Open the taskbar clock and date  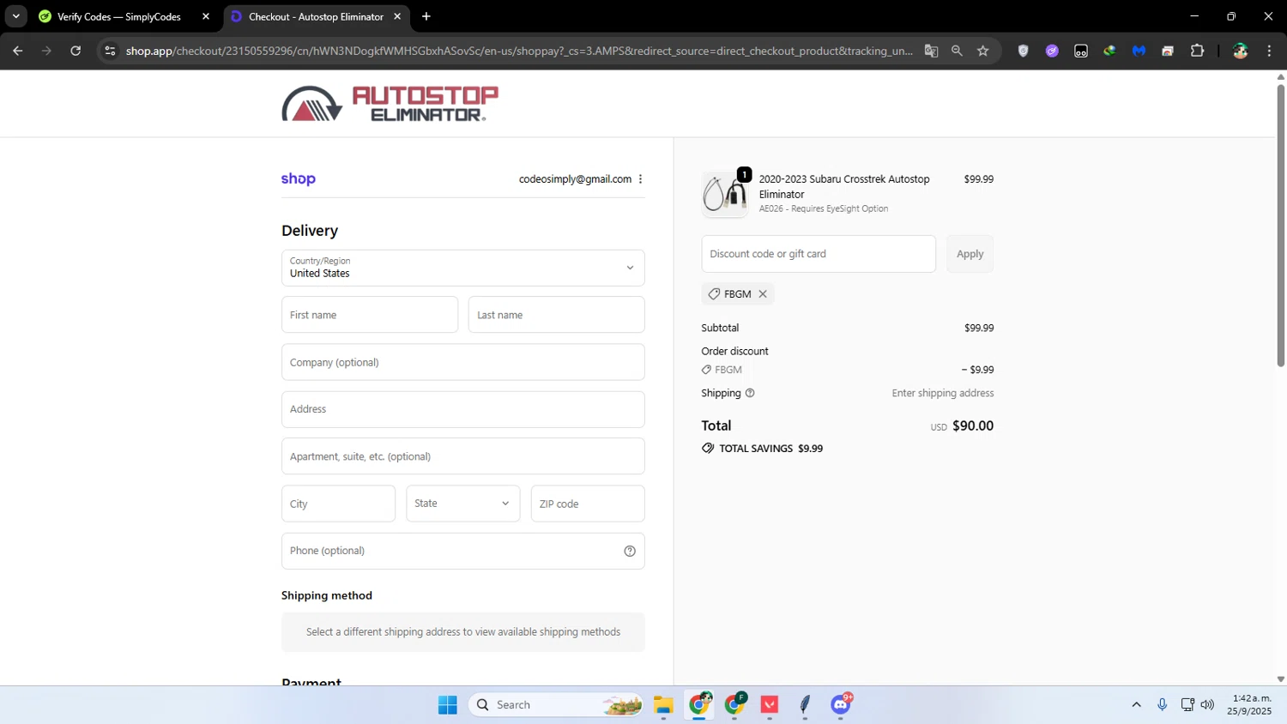coord(1249,705)
